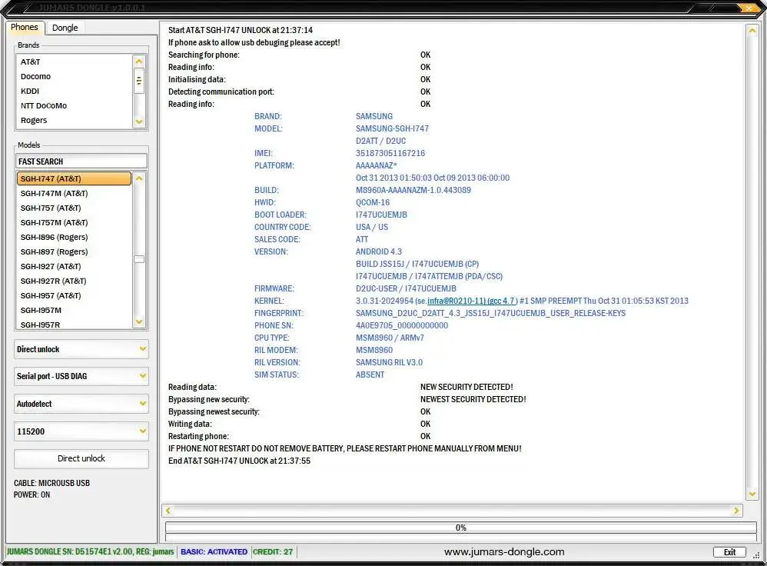The width and height of the screenshot is (767, 566).
Task: Click log panel scroll-down arrow
Action: click(x=752, y=494)
